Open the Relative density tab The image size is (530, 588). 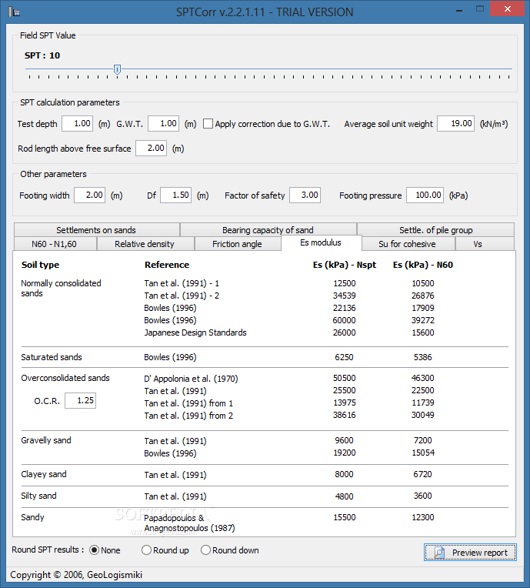(145, 244)
